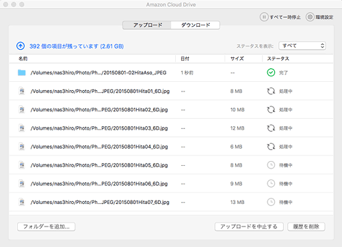
Task: Select the 20150801Hita07_6D.jpg file path
Action: point(100,202)
